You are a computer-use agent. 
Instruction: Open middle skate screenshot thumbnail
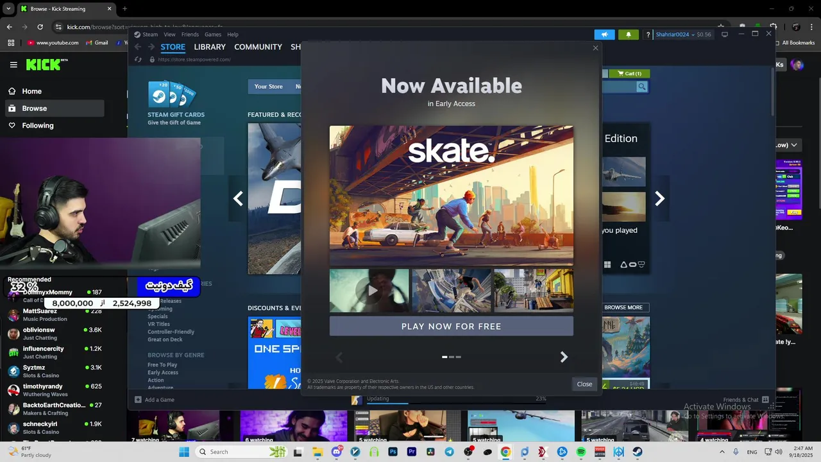pyautogui.click(x=452, y=291)
